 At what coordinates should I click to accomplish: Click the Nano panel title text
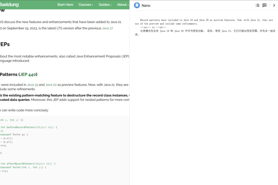tap(146, 6)
